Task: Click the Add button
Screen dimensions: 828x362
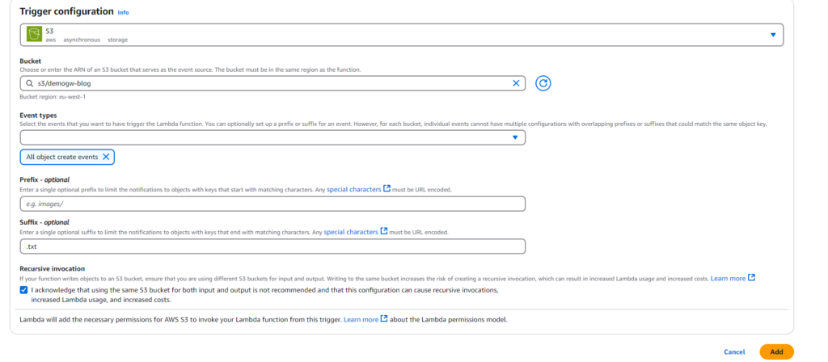Action: (x=776, y=351)
